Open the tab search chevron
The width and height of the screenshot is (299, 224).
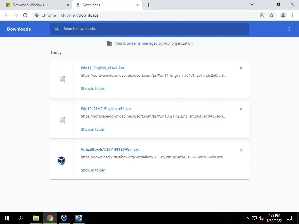252,4
